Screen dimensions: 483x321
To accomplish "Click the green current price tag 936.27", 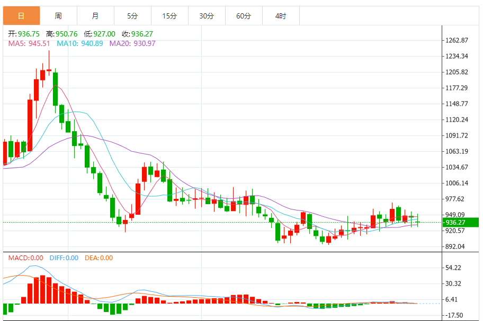I will (x=461, y=222).
